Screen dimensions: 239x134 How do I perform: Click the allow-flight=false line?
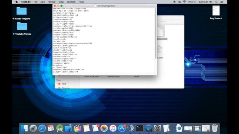[64, 24]
